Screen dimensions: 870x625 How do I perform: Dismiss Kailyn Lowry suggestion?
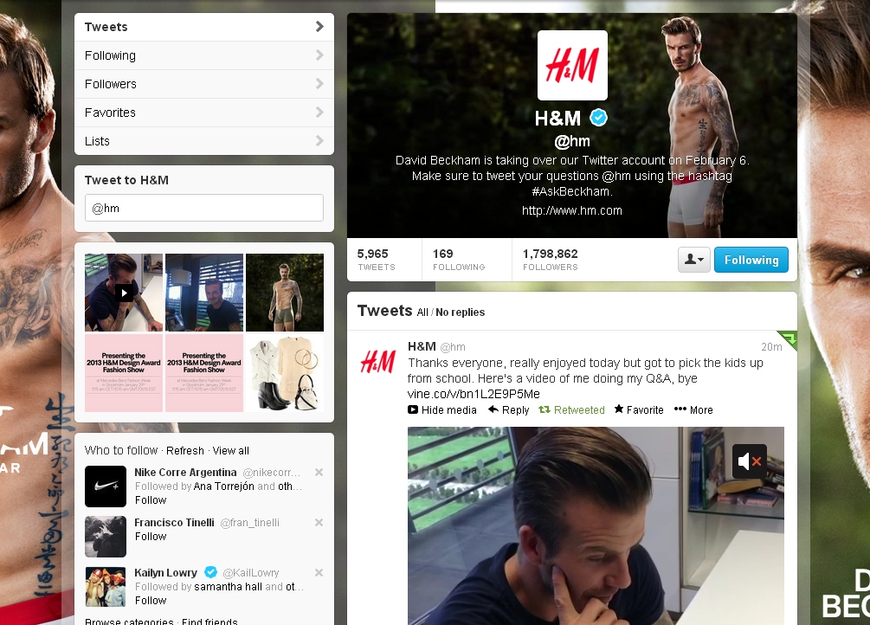[319, 572]
